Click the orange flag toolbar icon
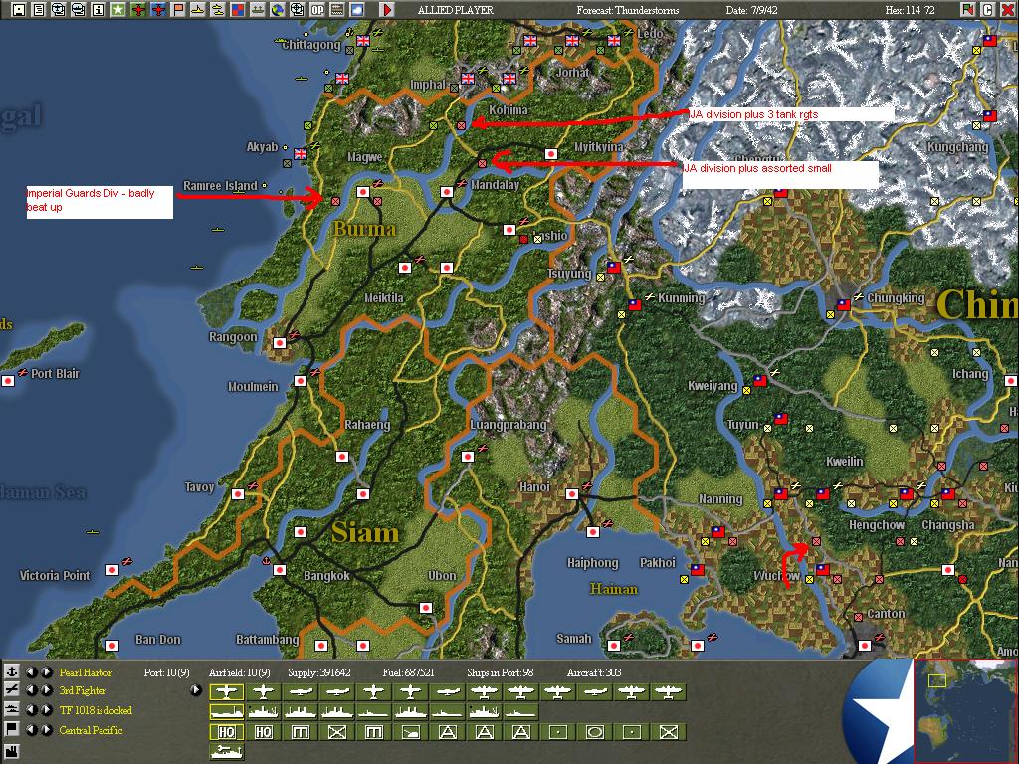The width and height of the screenshot is (1019, 764). pos(177,10)
